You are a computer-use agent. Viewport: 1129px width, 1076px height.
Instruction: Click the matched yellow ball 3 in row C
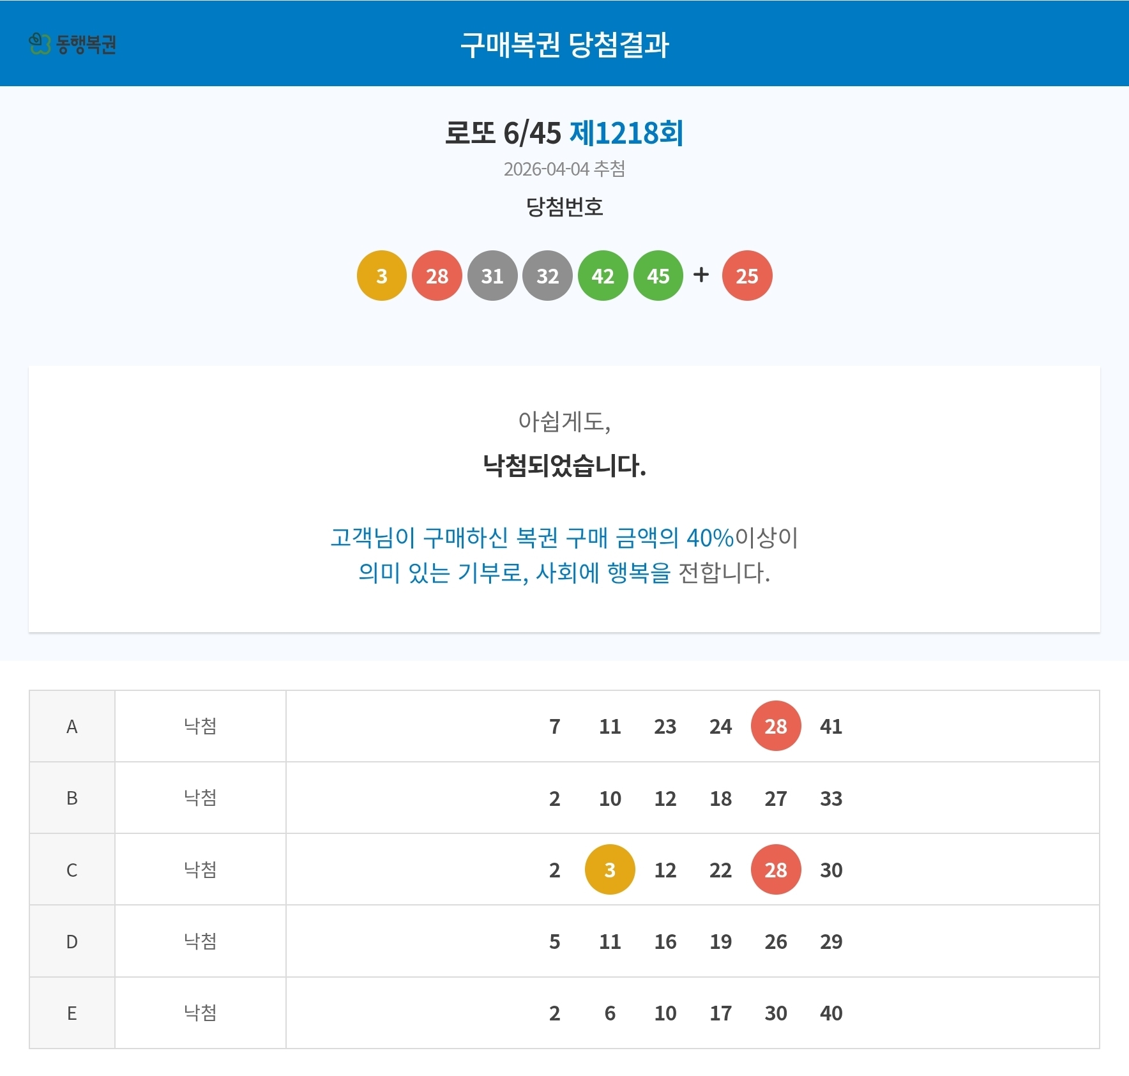(x=610, y=870)
